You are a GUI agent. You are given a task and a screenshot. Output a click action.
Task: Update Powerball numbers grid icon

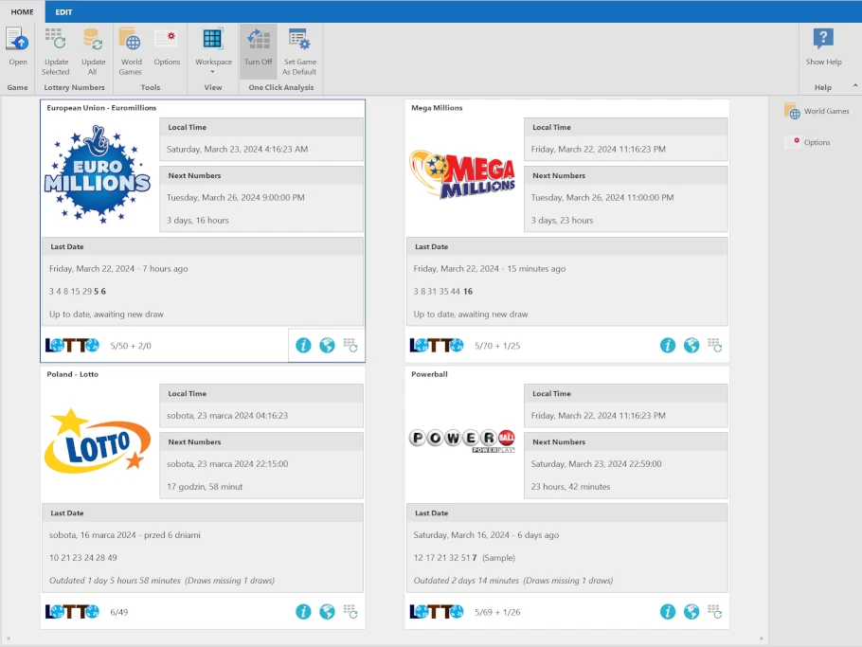[x=714, y=611]
